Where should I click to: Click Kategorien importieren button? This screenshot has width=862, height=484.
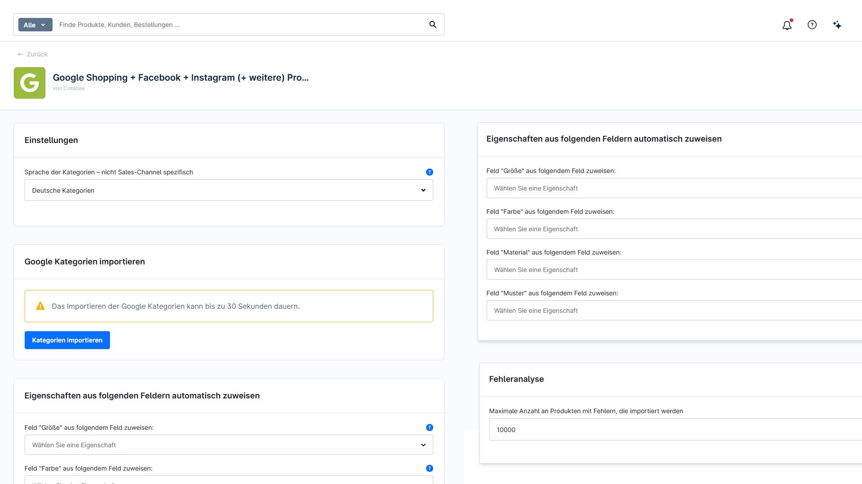click(67, 340)
